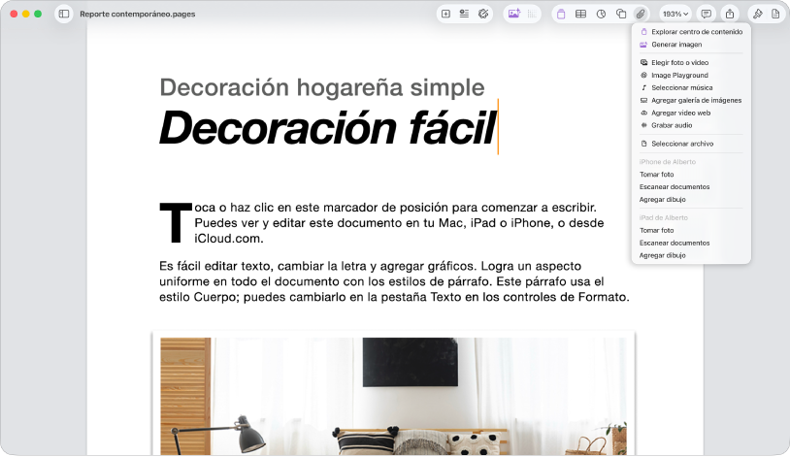Image resolution: width=790 pixels, height=457 pixels.
Task: Choose Explorar centro de contenido
Action: [x=691, y=32]
